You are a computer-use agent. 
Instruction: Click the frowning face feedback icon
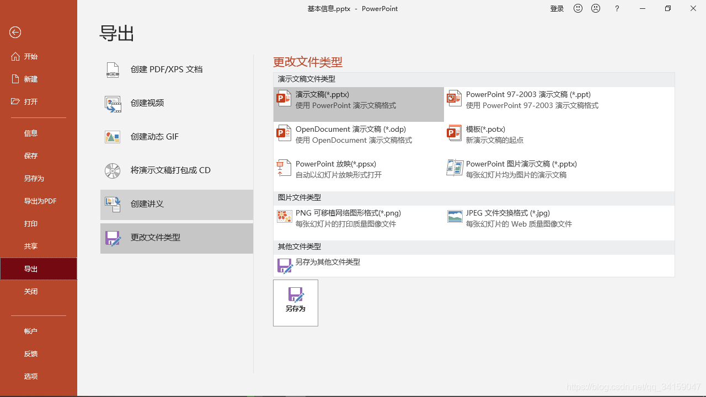pyautogui.click(x=596, y=8)
